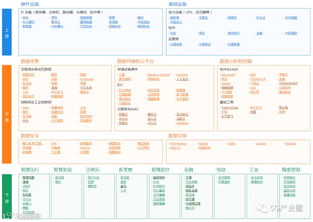The height and width of the screenshot is (222, 313).
Task: Click the TRANSWARP link
Action: (x=288, y=84)
